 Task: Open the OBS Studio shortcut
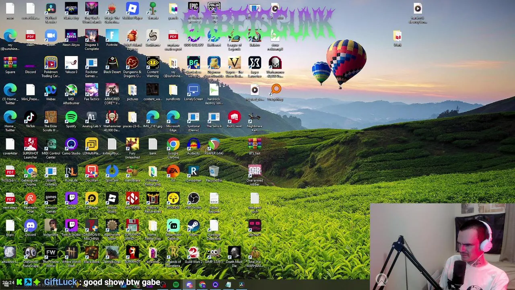[194, 201]
